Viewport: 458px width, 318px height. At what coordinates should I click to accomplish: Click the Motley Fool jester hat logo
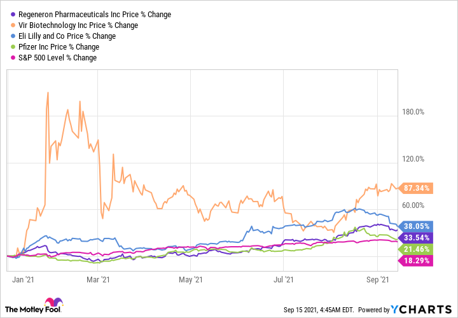click(53, 303)
